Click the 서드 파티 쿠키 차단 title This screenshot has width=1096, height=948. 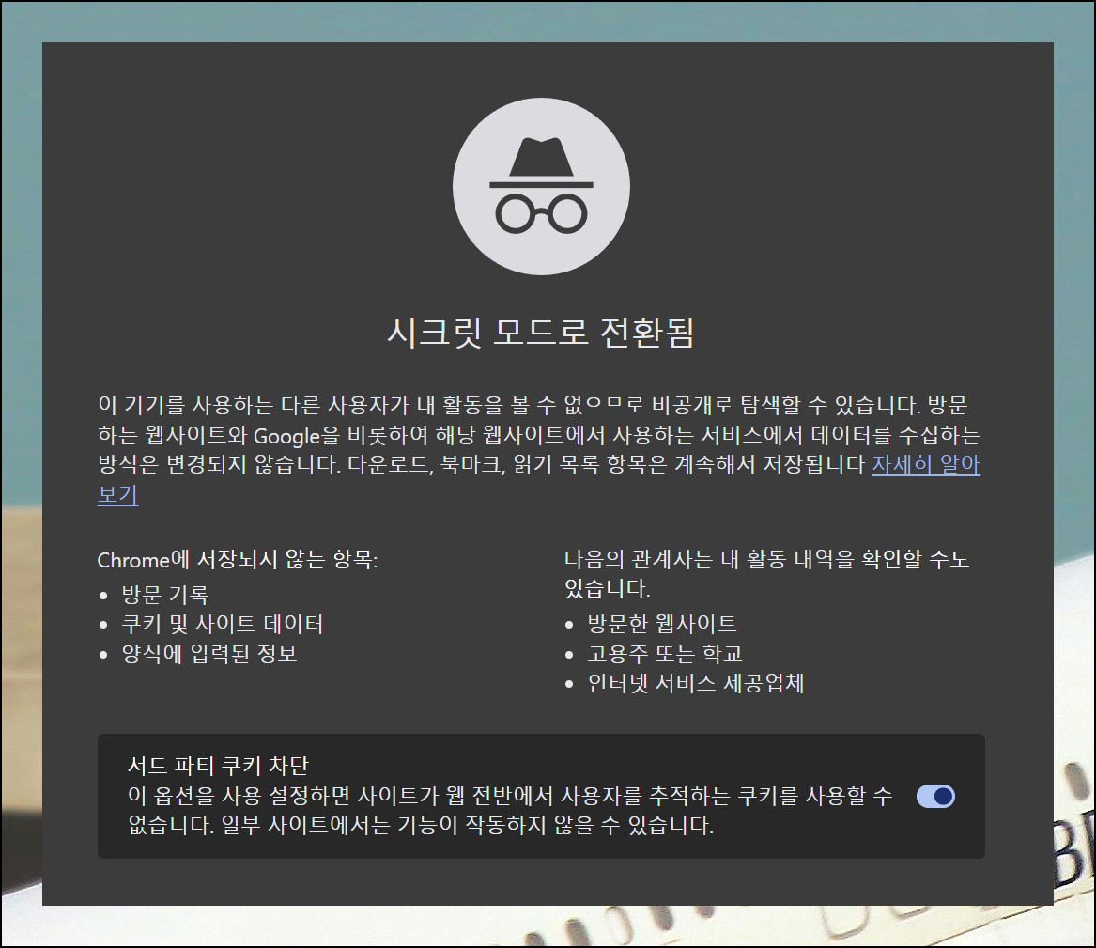(x=218, y=767)
